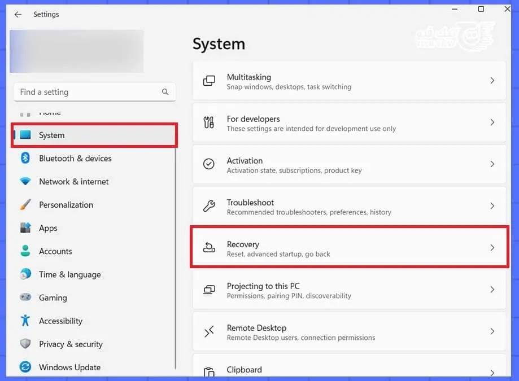Viewport: 519px width, 381px height.
Task: Click the System monitor icon in sidebar
Action: (x=25, y=134)
